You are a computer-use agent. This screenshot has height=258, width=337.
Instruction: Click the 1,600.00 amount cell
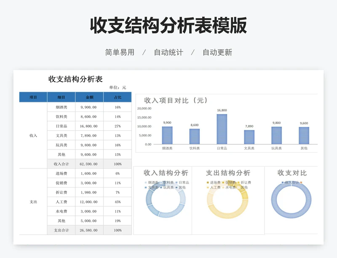tap(89, 173)
